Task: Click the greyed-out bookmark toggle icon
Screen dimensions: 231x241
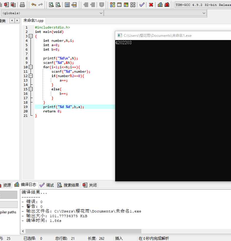Action: (101, 5)
